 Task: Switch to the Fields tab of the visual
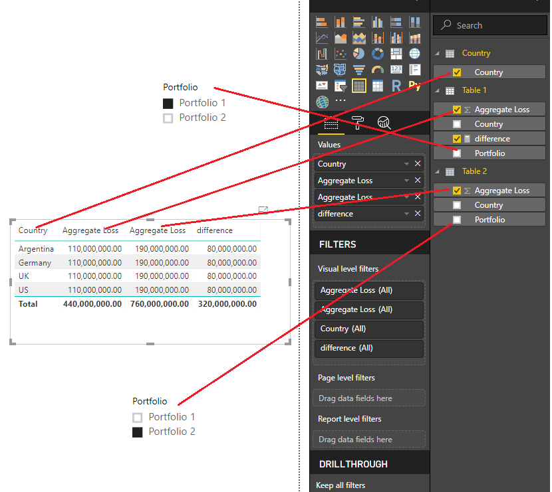(x=331, y=123)
